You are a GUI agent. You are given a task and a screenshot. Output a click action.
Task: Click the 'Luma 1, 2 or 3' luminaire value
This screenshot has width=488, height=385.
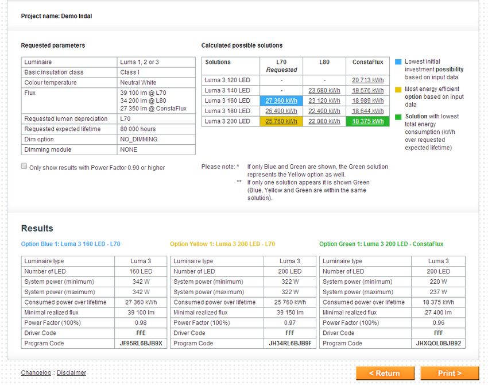click(x=140, y=62)
